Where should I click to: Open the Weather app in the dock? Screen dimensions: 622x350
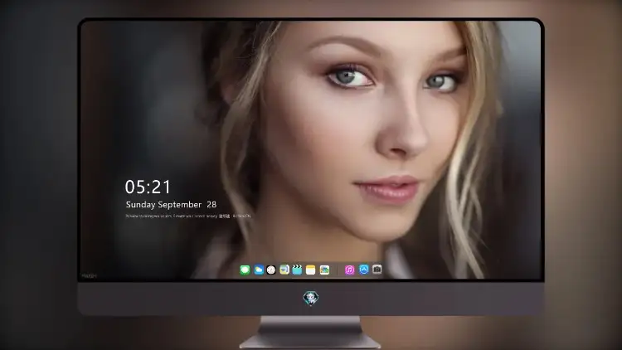[259, 270]
